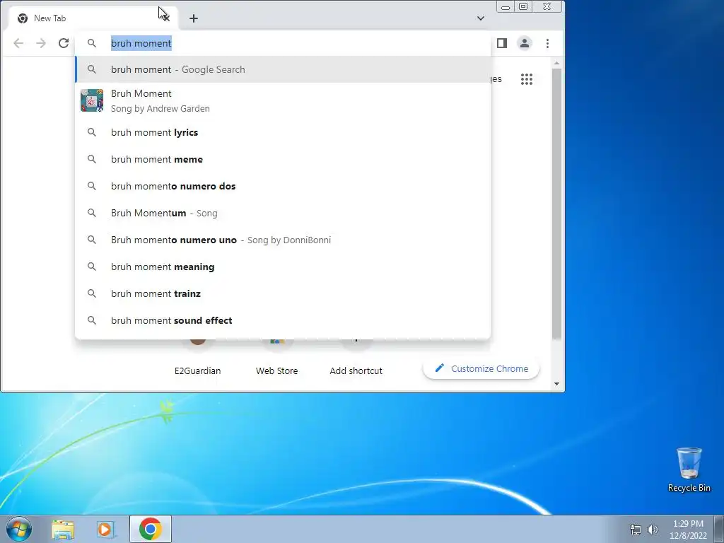
Task: Open Chrome's three-dot menu
Action: pyautogui.click(x=547, y=43)
